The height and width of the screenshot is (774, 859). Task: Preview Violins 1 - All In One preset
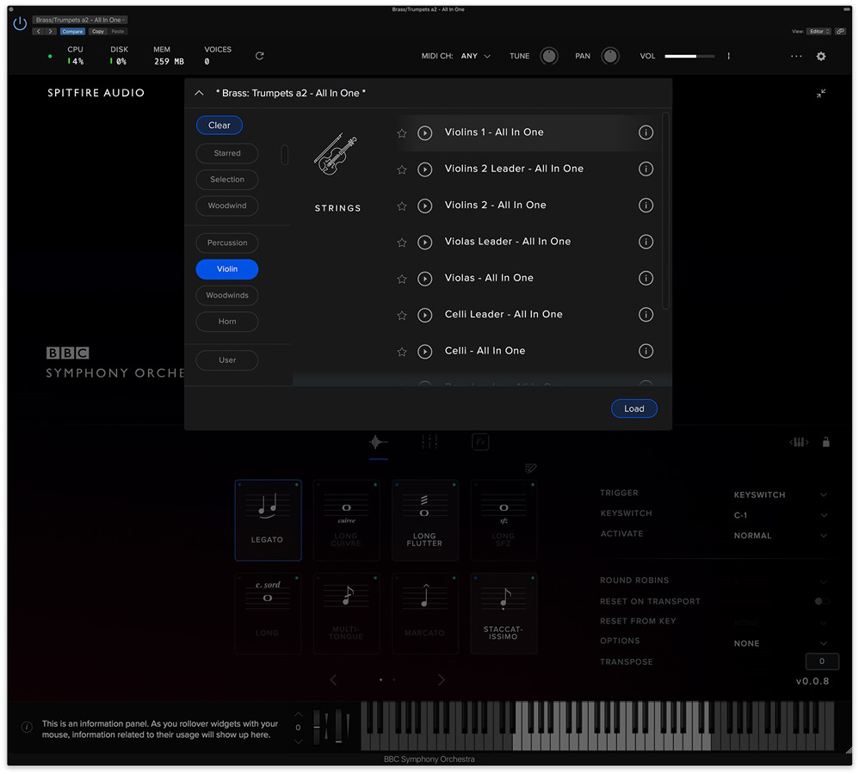pyautogui.click(x=424, y=133)
